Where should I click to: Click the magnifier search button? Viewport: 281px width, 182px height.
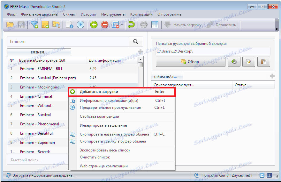click(x=136, y=42)
